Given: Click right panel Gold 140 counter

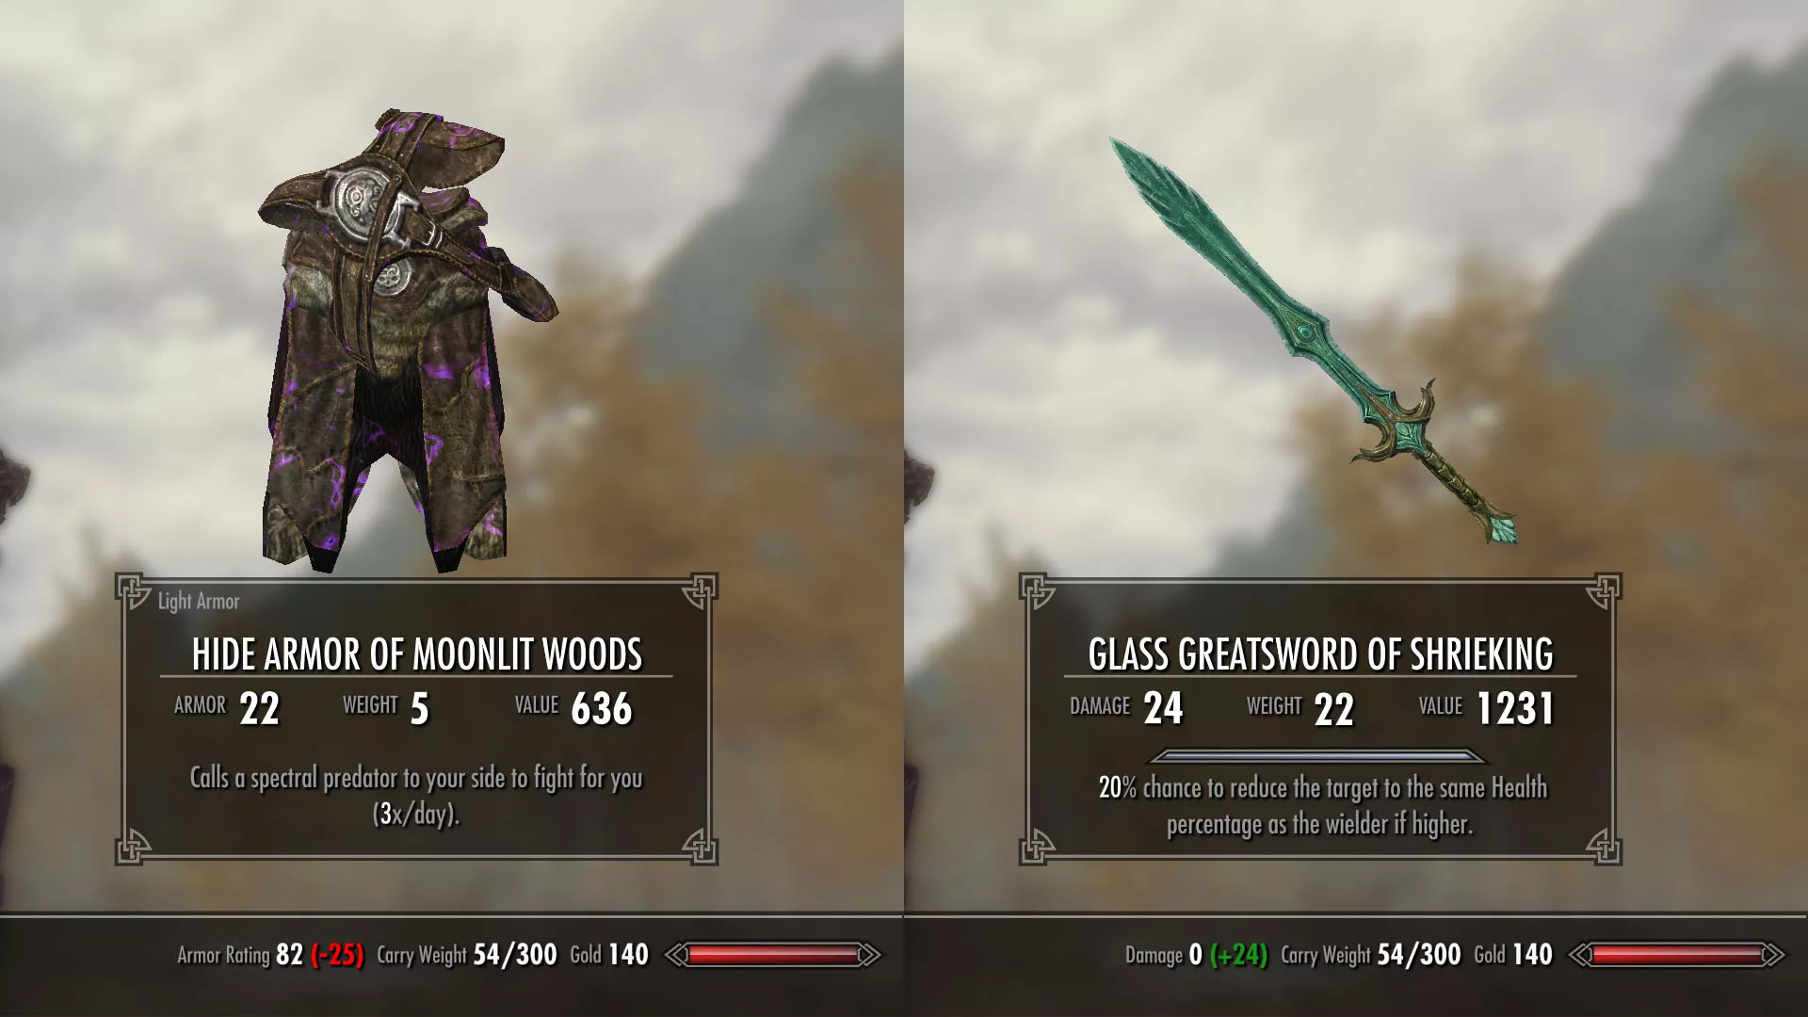Looking at the screenshot, I should pos(1513,955).
